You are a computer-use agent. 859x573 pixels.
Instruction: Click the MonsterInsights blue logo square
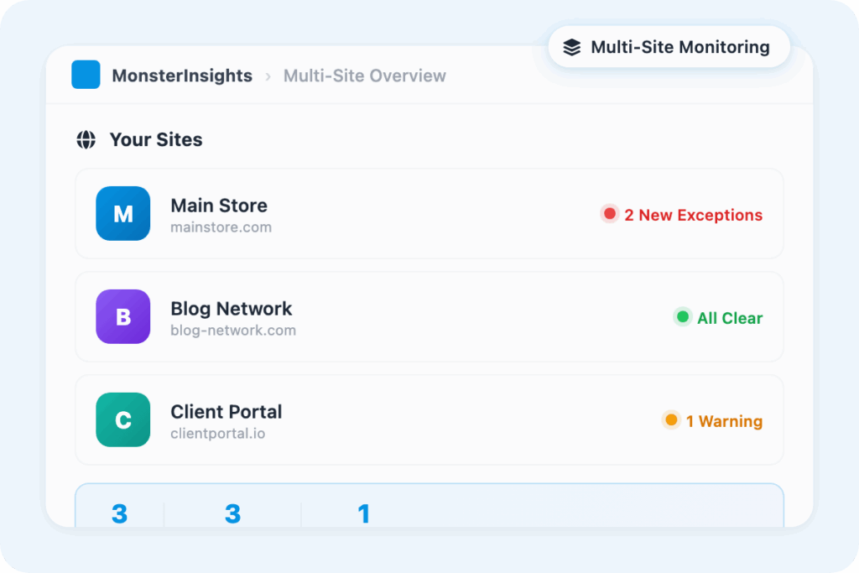(86, 75)
